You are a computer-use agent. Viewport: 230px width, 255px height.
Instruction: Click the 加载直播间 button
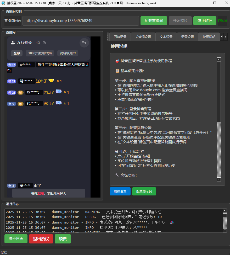154,21
